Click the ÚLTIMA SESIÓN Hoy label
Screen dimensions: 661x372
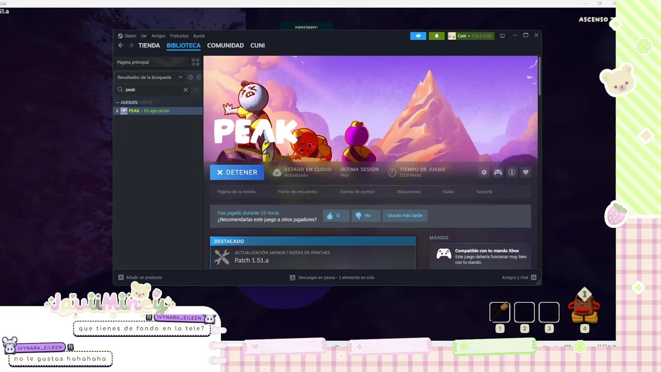point(359,172)
